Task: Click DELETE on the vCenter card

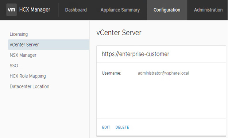Action: [x=122, y=127]
